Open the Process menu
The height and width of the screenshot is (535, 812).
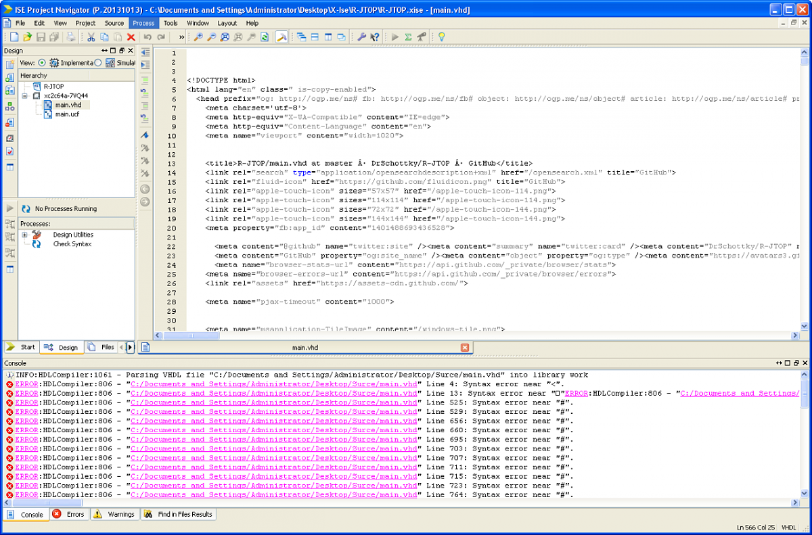tap(143, 22)
